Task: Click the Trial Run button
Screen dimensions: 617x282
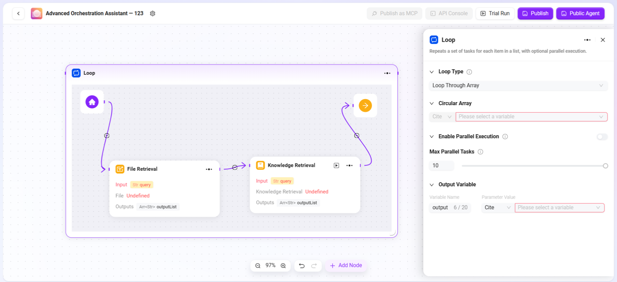Action: (495, 14)
